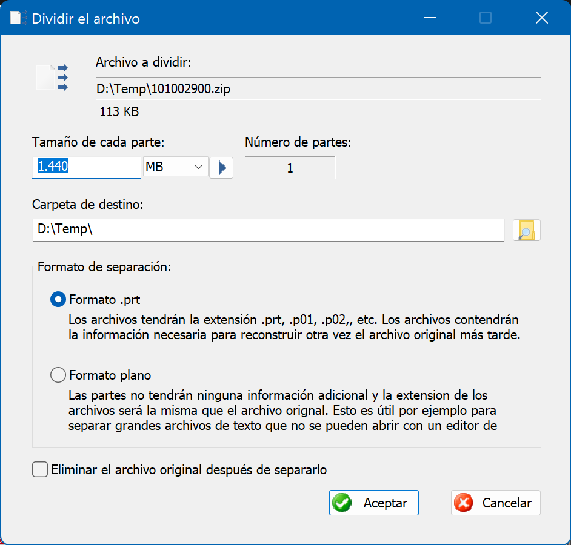
Task: Select the Archivo a dividir path box
Action: tap(318, 88)
